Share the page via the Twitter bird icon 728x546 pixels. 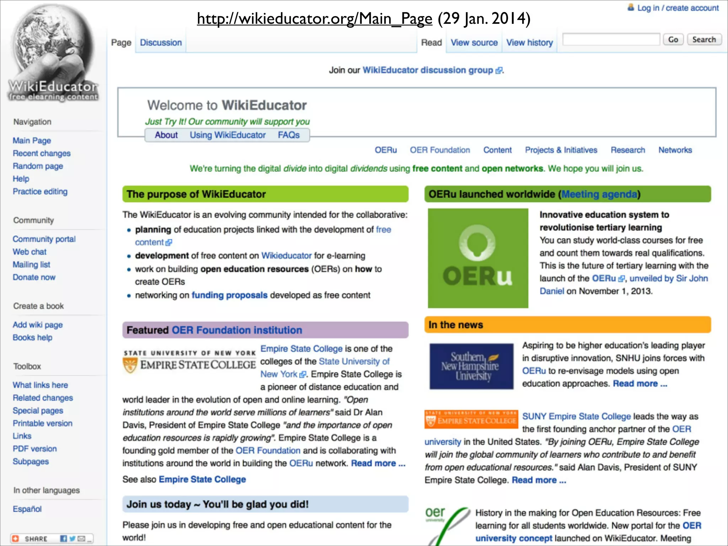click(73, 539)
